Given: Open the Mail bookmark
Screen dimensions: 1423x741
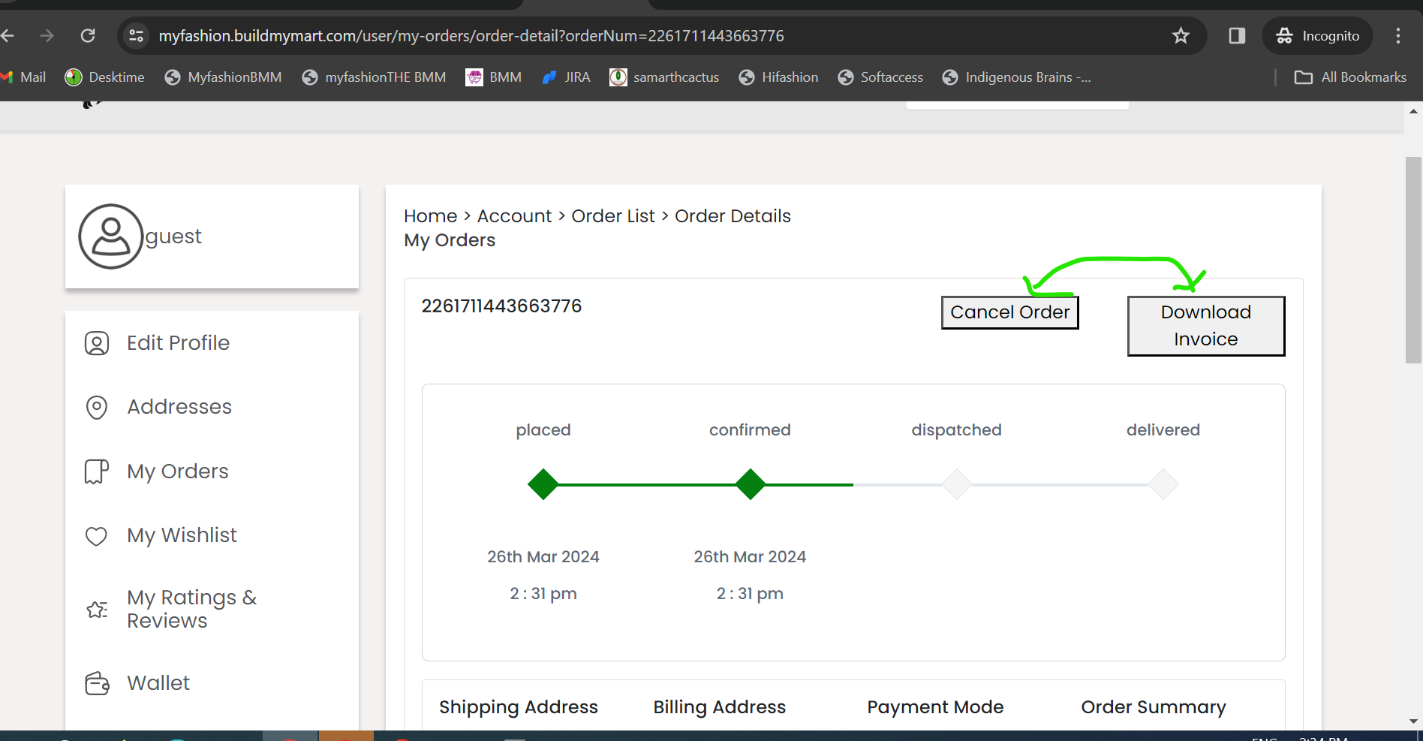Looking at the screenshot, I should point(24,77).
